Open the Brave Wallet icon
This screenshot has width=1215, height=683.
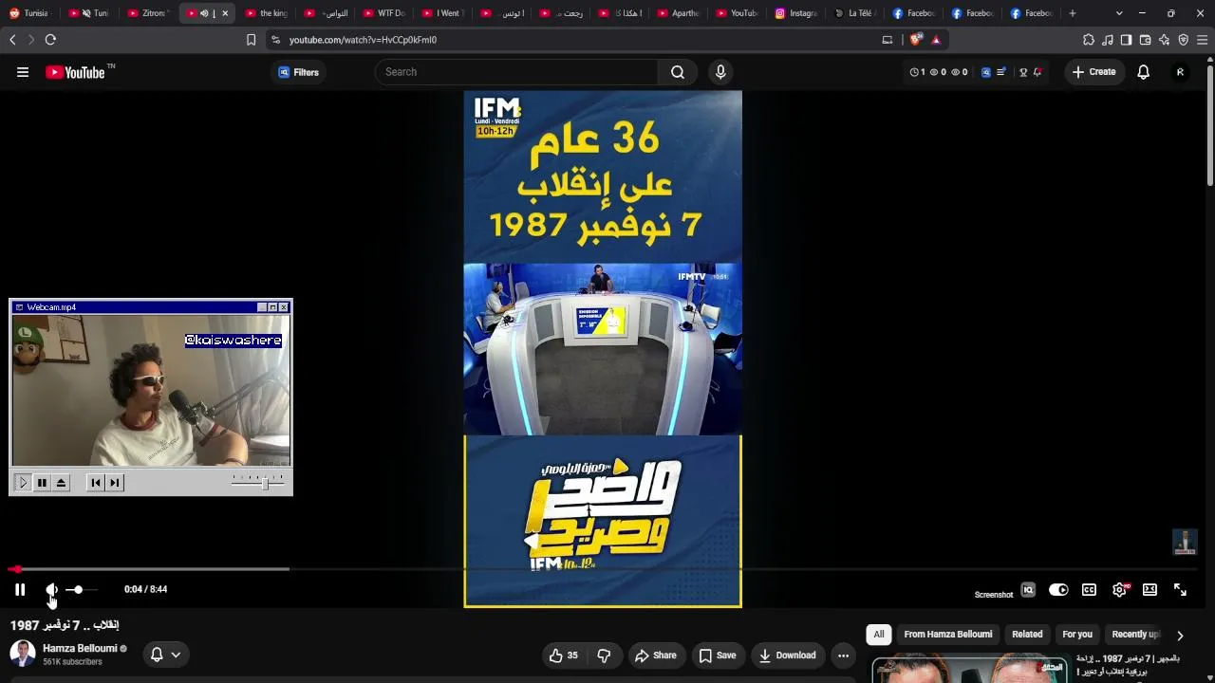[1145, 40]
